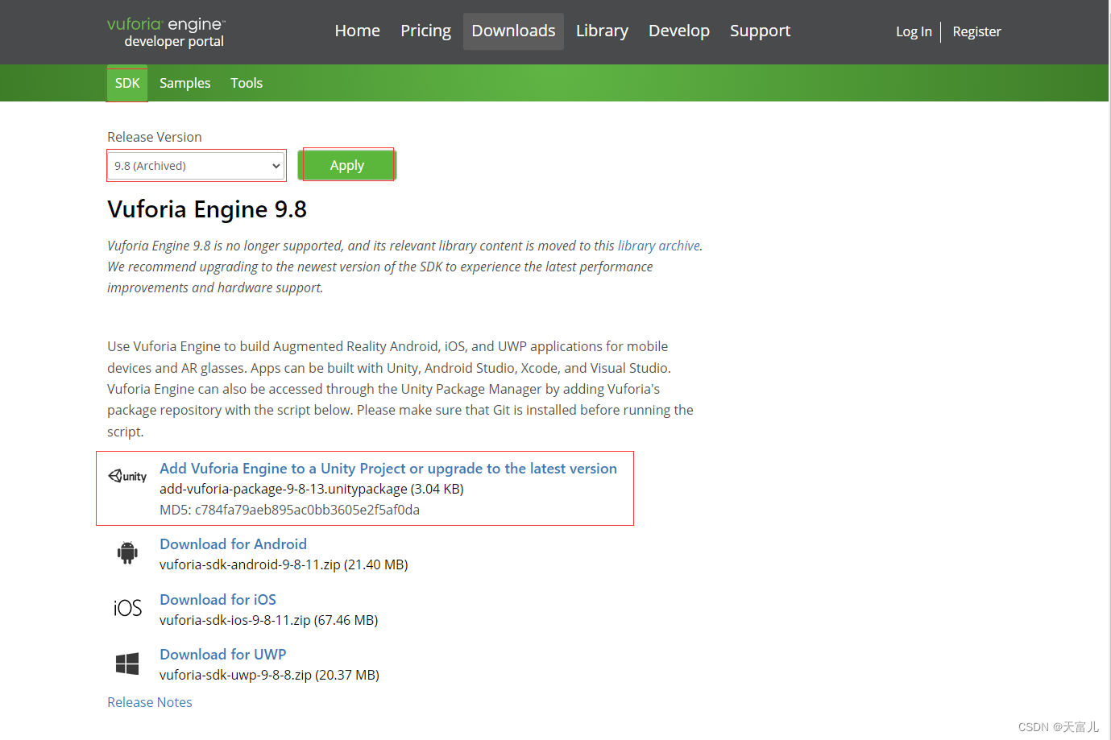
Task: Open the Release Notes link
Action: (x=150, y=702)
